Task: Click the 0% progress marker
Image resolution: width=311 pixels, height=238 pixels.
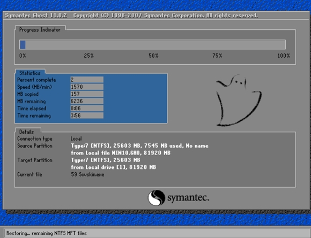Action: pyautogui.click(x=23, y=56)
